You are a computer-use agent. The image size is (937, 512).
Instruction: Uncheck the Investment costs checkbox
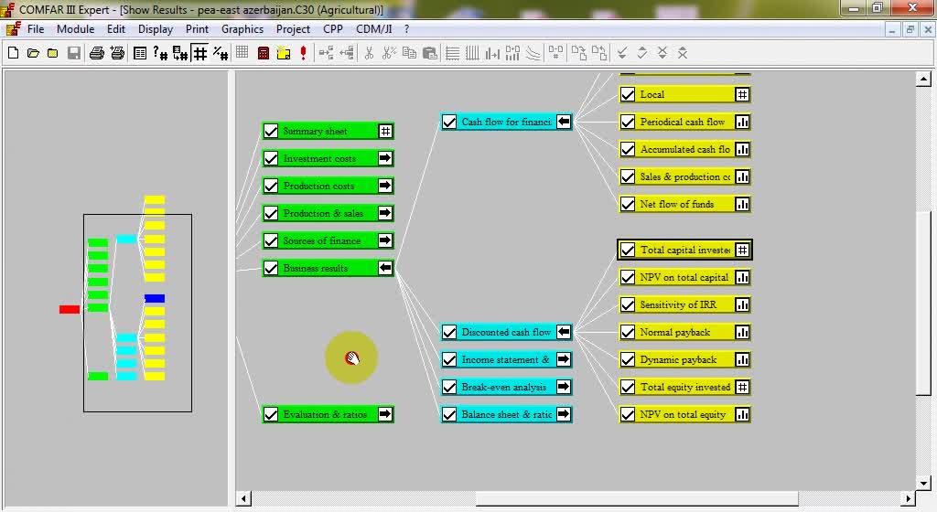(271, 158)
